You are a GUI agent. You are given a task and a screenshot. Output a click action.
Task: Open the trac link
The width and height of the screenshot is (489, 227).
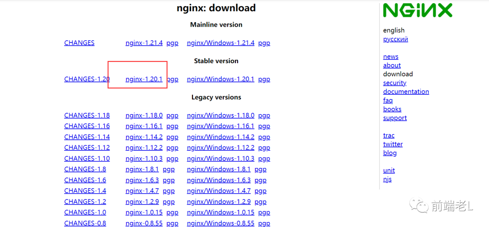tap(388, 135)
